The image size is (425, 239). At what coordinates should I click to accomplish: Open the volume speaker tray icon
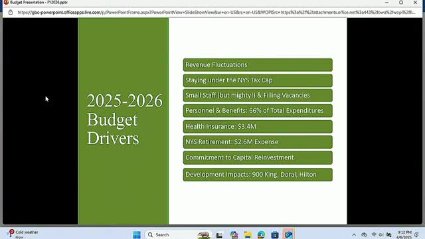click(x=381, y=234)
